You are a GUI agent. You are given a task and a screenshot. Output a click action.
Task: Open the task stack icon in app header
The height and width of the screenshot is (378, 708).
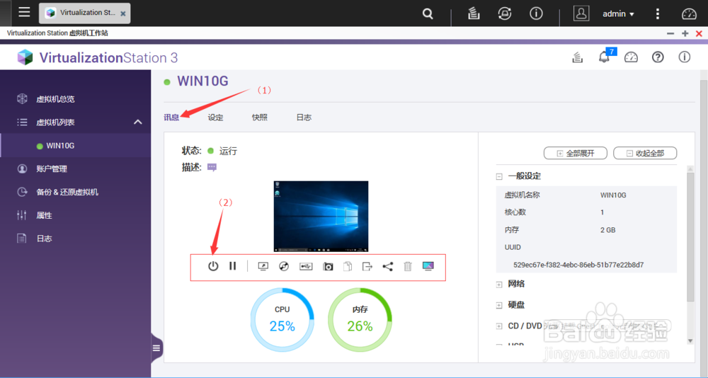click(x=577, y=57)
